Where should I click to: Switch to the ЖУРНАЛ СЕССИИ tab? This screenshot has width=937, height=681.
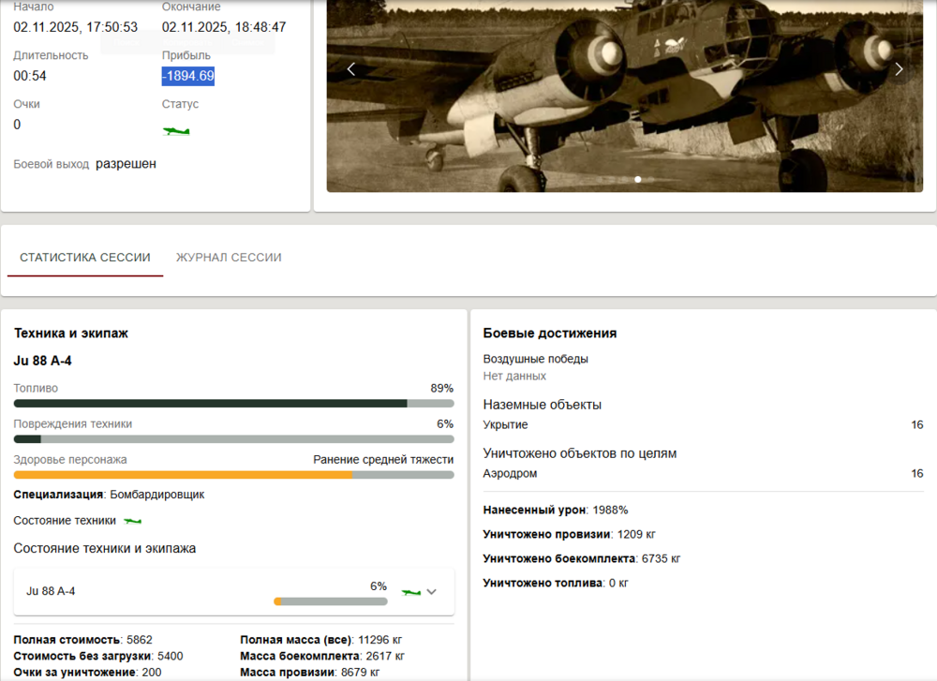point(229,257)
